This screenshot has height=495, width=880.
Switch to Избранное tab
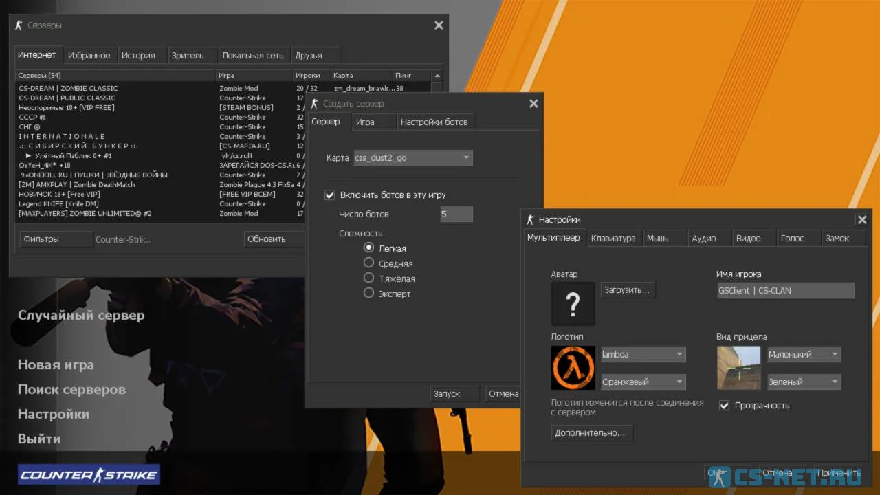[x=89, y=56]
